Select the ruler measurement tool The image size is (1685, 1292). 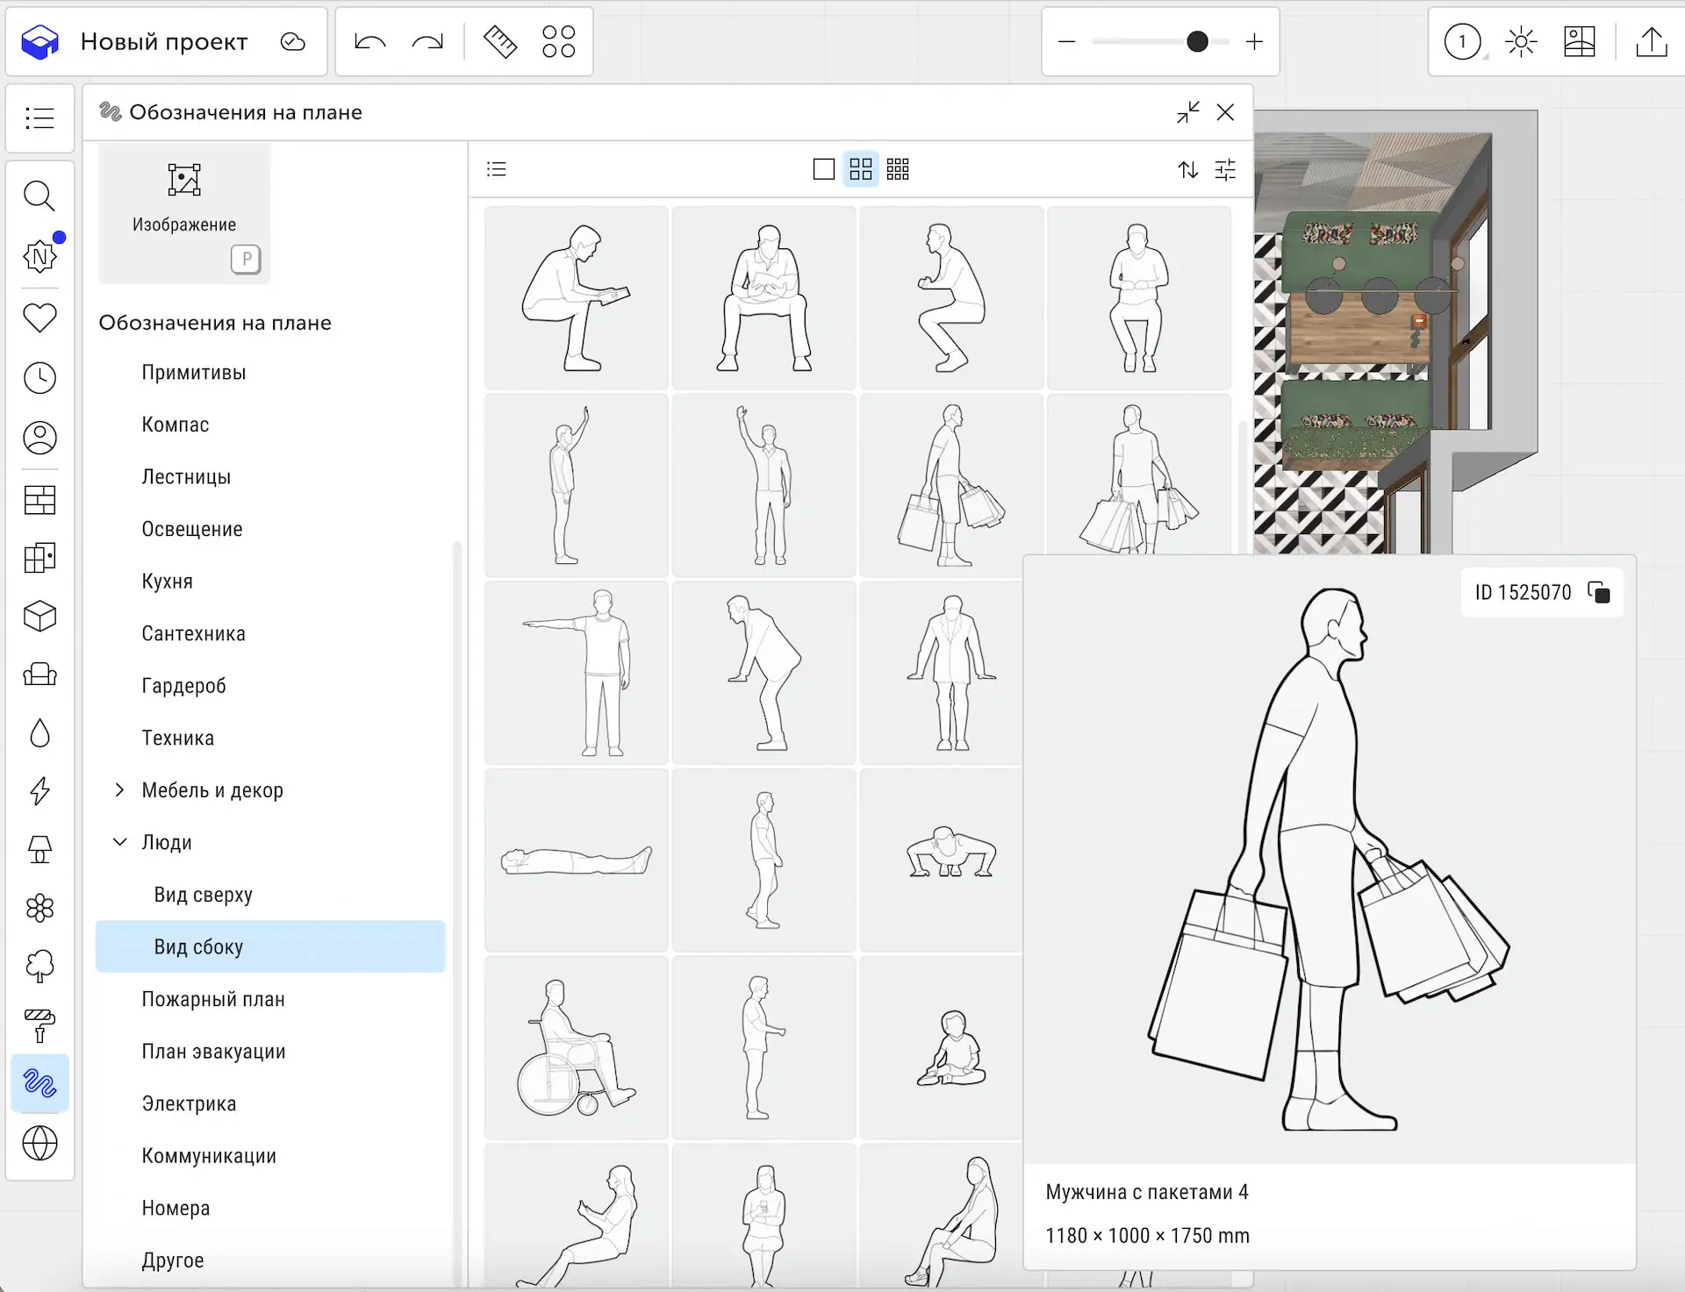pyautogui.click(x=500, y=41)
